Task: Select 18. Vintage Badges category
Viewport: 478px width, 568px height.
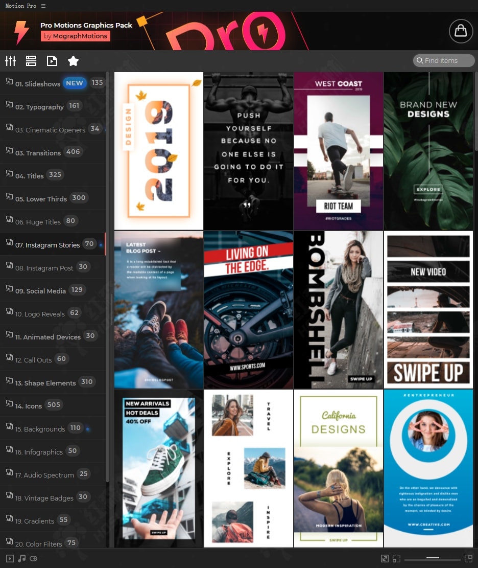Action: tap(53, 497)
